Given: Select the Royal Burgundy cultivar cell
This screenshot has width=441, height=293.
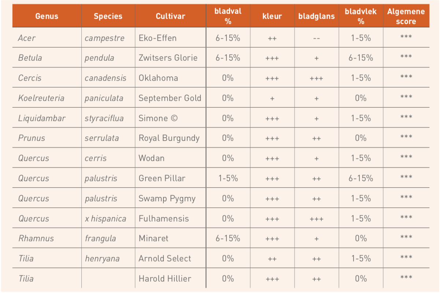Looking at the screenshot, I should (x=170, y=138).
